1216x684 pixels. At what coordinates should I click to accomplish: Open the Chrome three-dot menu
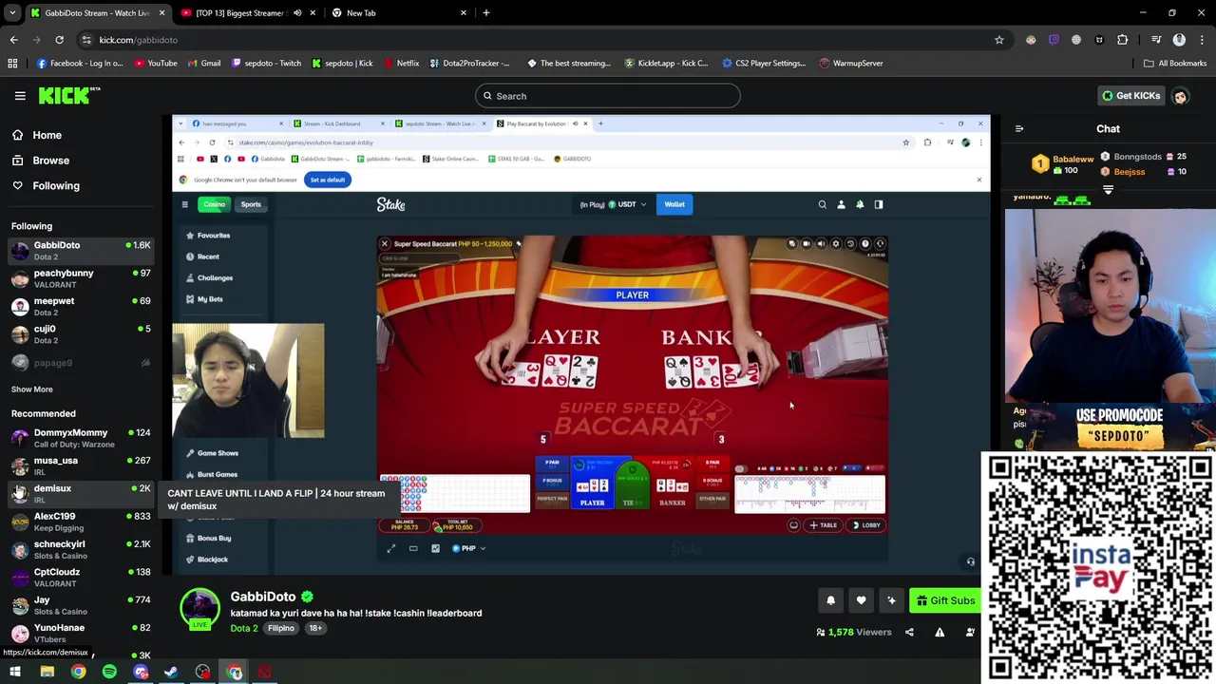pyautogui.click(x=1202, y=40)
